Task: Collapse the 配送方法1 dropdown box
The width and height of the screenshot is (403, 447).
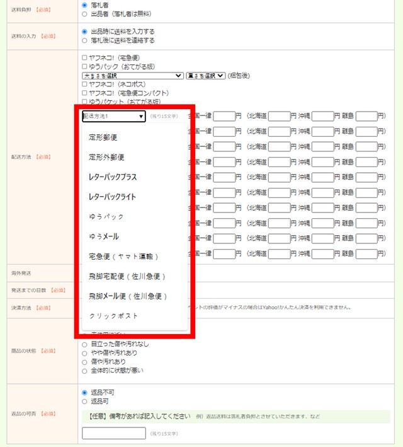Action: (113, 116)
